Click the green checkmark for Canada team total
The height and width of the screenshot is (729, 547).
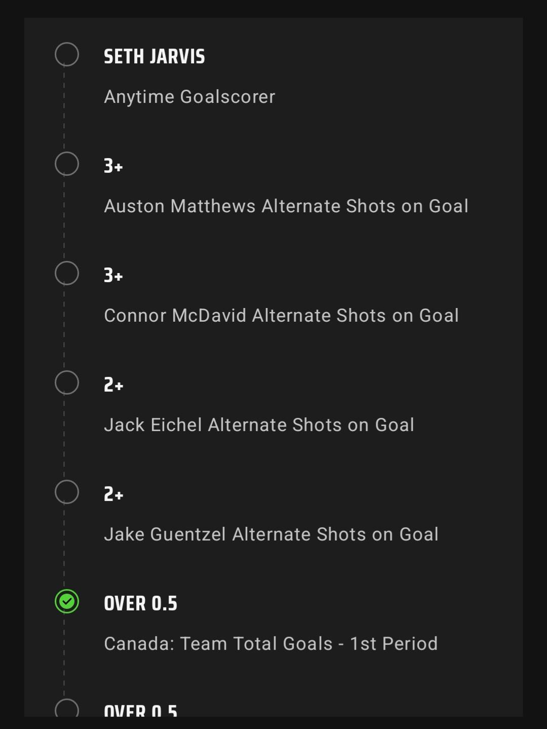(x=67, y=601)
